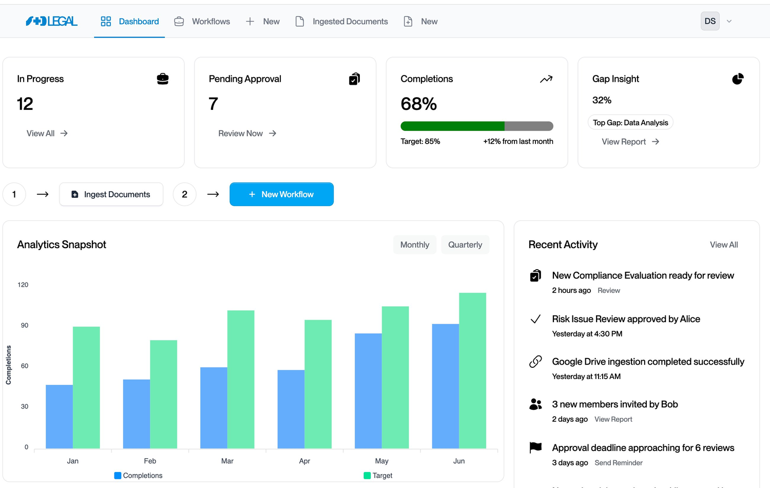This screenshot has width=770, height=488.
Task: Click Send Reminder under approval deadline
Action: coord(619,463)
